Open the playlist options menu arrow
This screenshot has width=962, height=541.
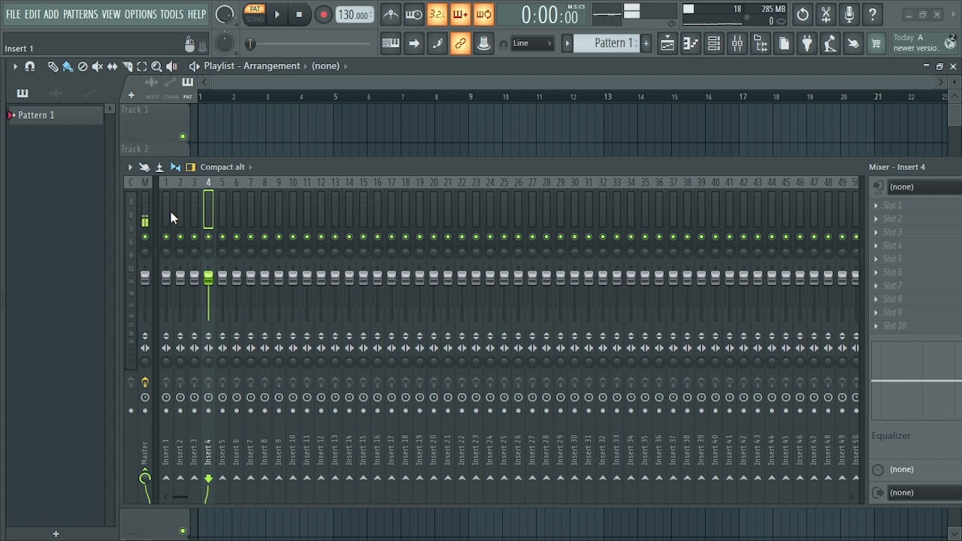pyautogui.click(x=14, y=66)
